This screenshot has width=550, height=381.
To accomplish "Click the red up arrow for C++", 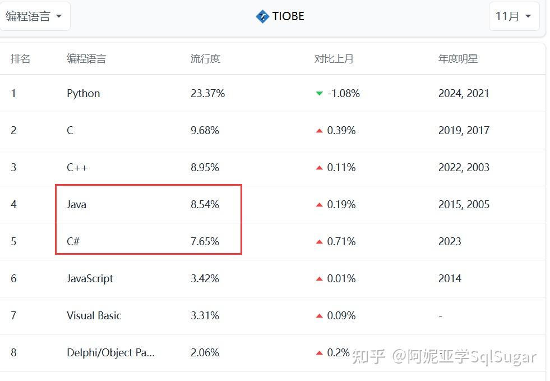I will (x=320, y=168).
